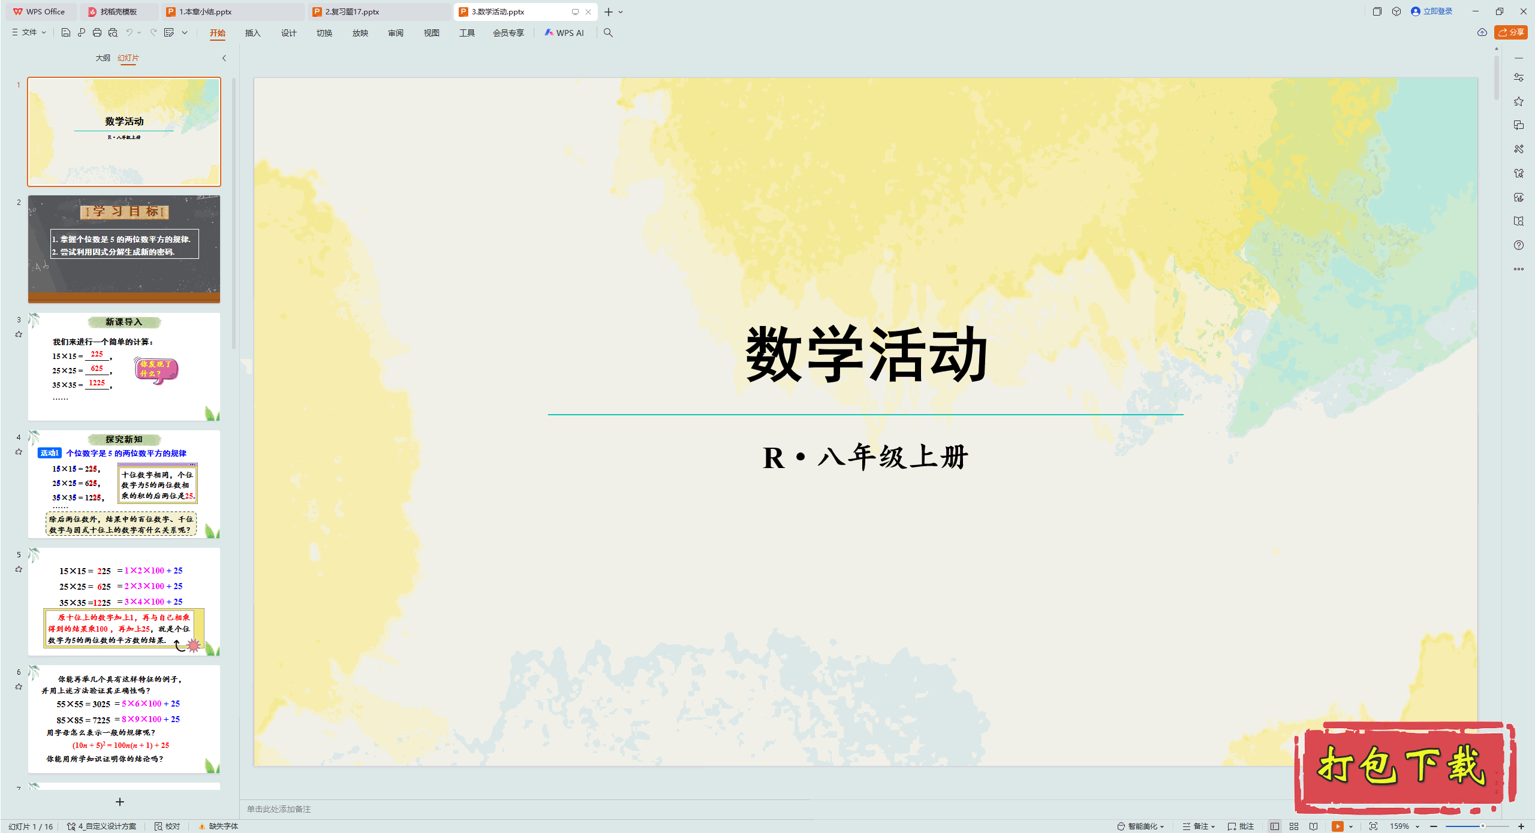Switch panel to 大纲 outline view
Image resolution: width=1535 pixels, height=833 pixels.
click(103, 58)
